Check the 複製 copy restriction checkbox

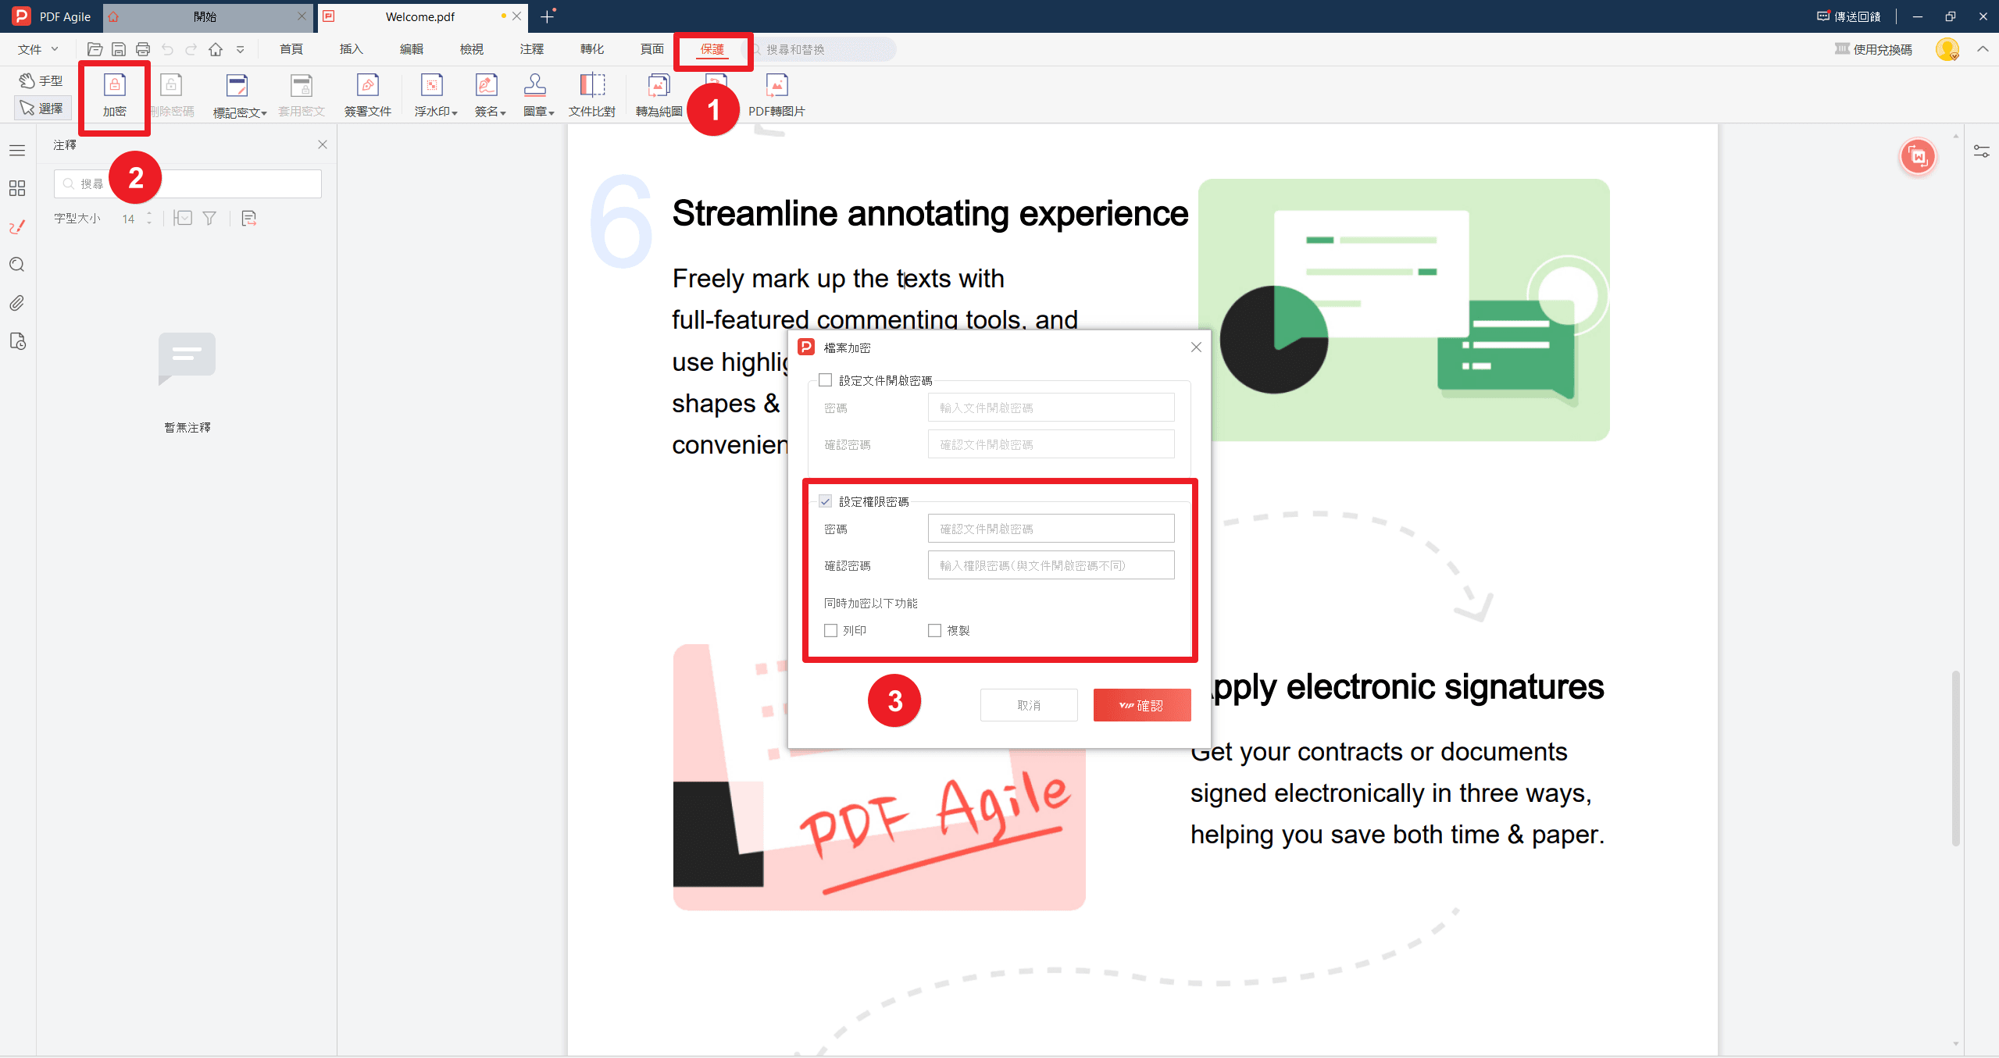[935, 630]
